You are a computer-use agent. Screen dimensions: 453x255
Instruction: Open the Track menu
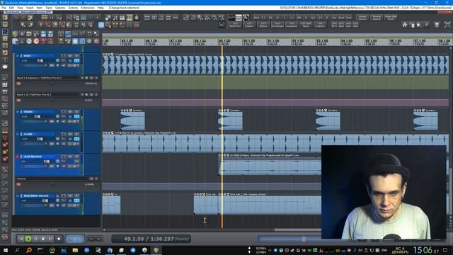[x=49, y=8]
